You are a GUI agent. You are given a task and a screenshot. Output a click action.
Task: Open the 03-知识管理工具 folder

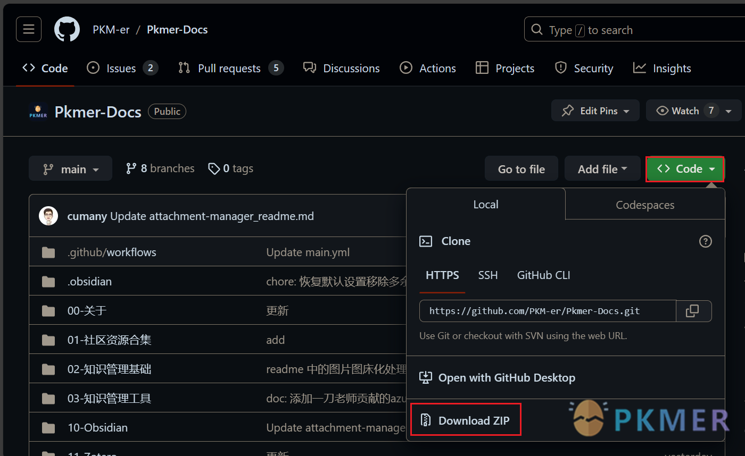(109, 398)
